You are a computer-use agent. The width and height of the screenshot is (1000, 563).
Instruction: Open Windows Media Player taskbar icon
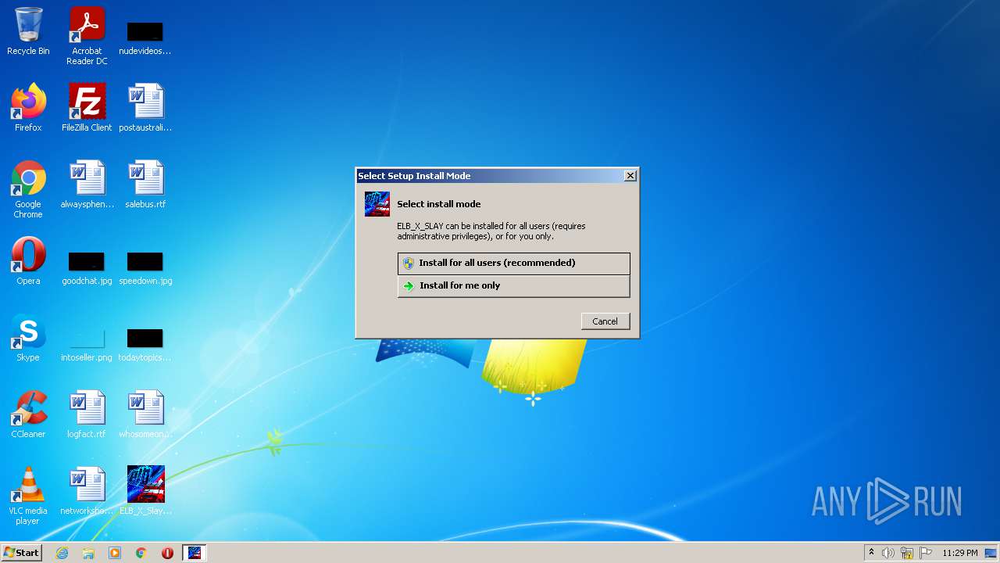click(x=115, y=553)
